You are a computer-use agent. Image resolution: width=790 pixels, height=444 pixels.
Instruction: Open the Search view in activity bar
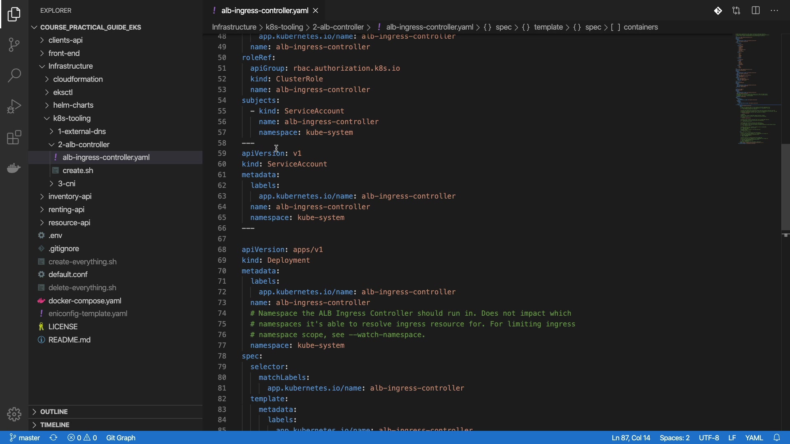pyautogui.click(x=14, y=75)
